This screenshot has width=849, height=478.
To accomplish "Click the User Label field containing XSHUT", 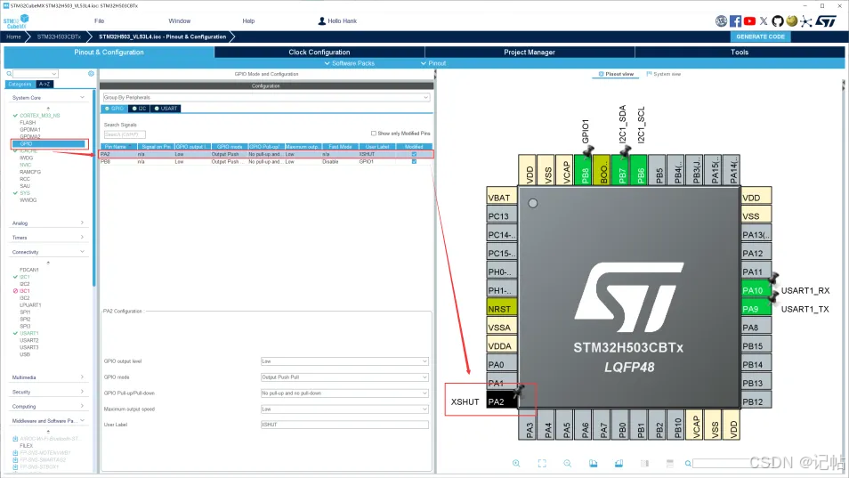I will (344, 425).
